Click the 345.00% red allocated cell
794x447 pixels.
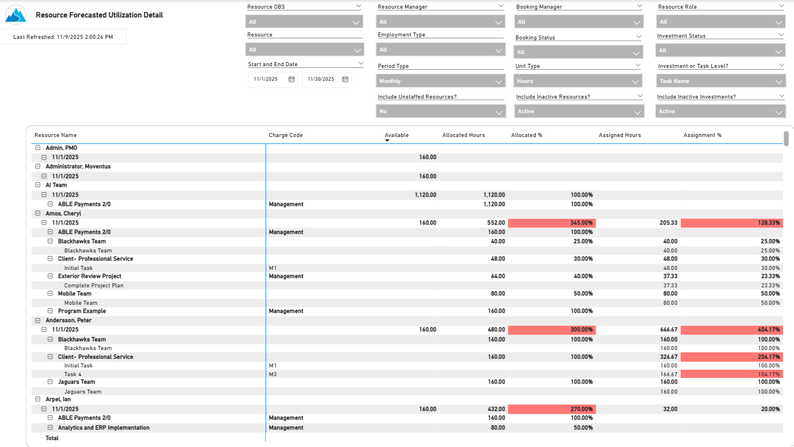tap(551, 223)
